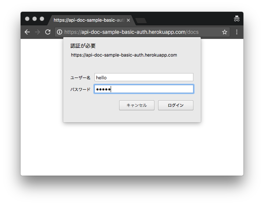The width and height of the screenshot is (264, 205).
Task: Bookmark this page with star icon
Action: [224, 32]
